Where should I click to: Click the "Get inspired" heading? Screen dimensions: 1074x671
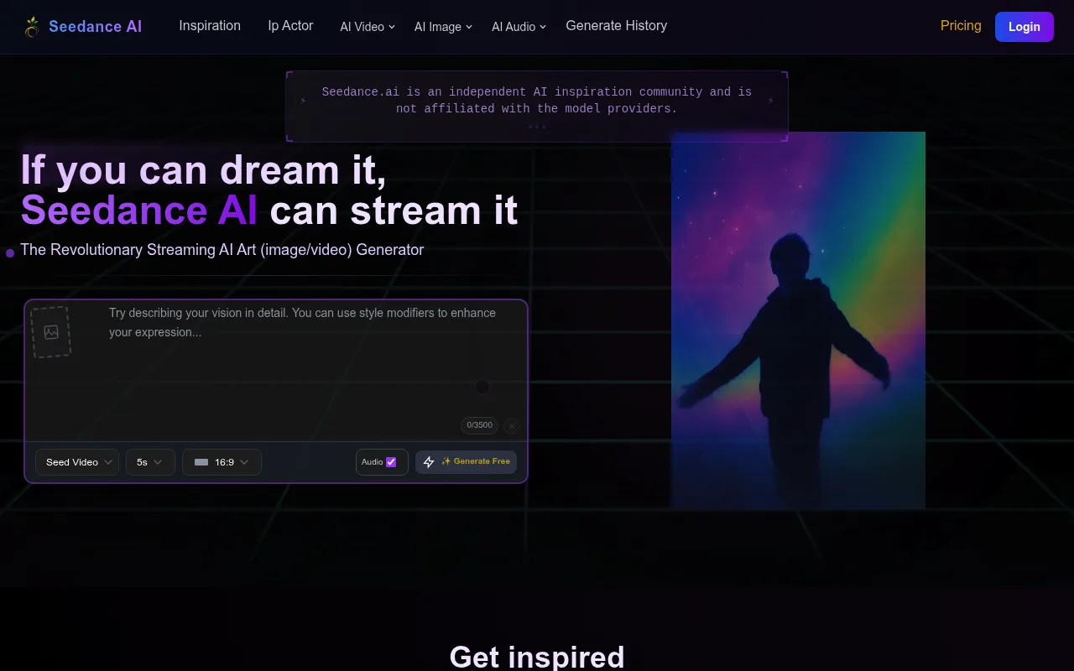pyautogui.click(x=537, y=656)
